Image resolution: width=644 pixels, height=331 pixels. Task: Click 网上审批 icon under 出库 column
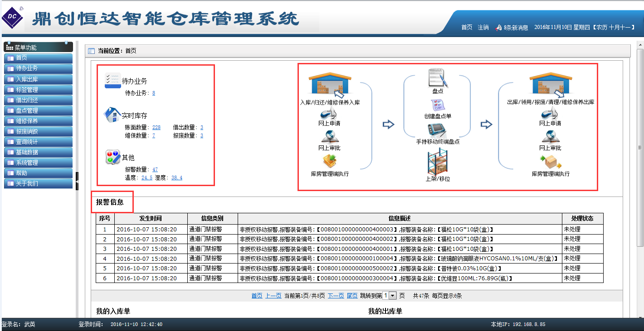tap(550, 137)
